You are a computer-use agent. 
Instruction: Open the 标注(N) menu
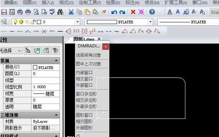[132, 2]
